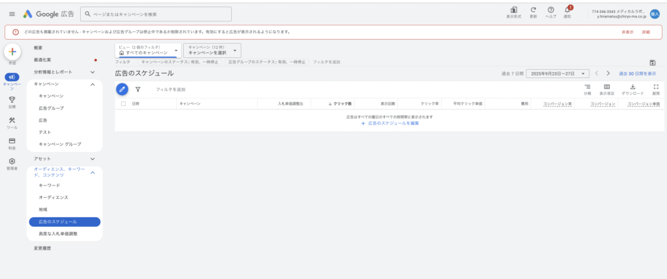This screenshot has height=279, width=667.
Task: Open the キャンペーンを選択 dropdown
Action: click(212, 50)
